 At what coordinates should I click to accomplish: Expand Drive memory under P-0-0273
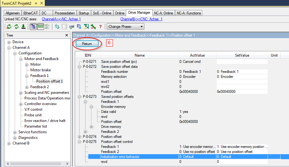click(91, 127)
